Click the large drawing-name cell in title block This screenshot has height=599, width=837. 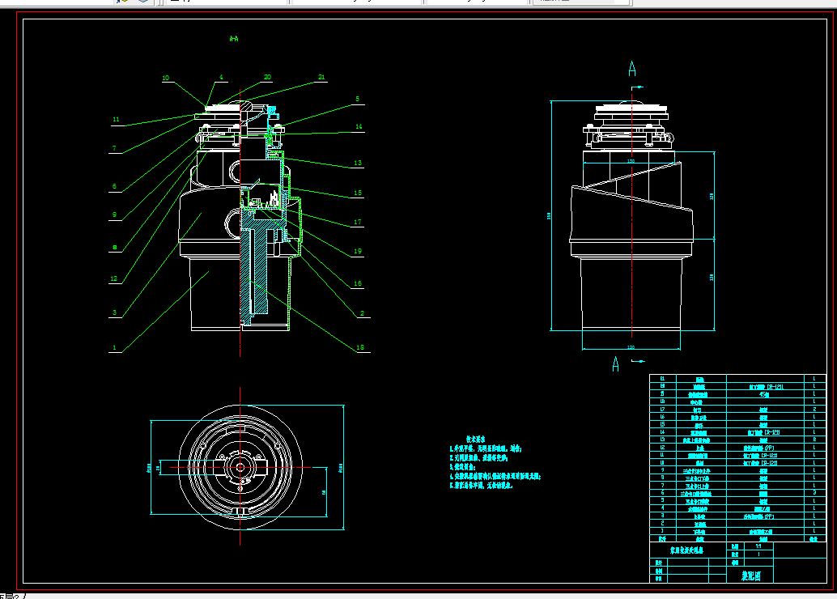pos(750,576)
